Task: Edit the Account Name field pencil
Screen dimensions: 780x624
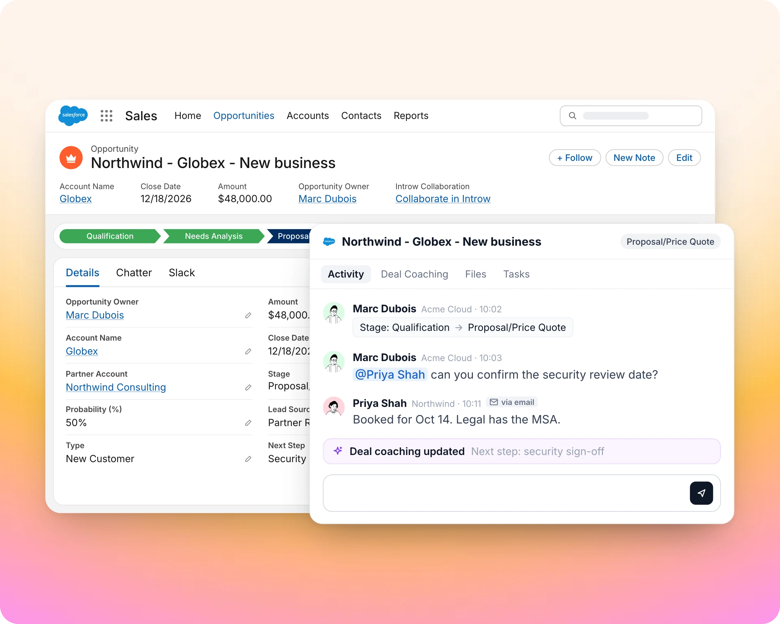Action: pos(248,351)
